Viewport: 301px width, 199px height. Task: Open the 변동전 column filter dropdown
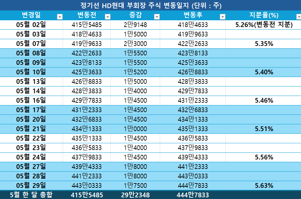pyautogui.click(x=108, y=15)
